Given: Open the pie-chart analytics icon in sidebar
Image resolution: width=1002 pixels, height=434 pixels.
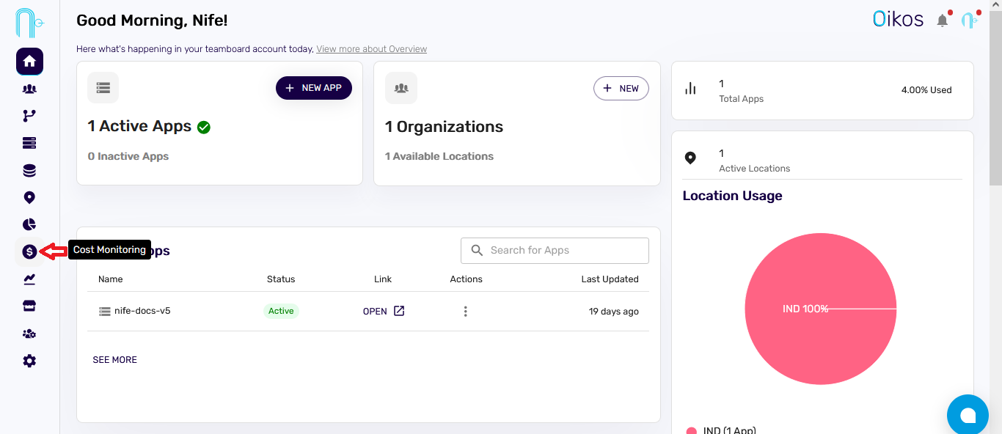Looking at the screenshot, I should point(29,224).
